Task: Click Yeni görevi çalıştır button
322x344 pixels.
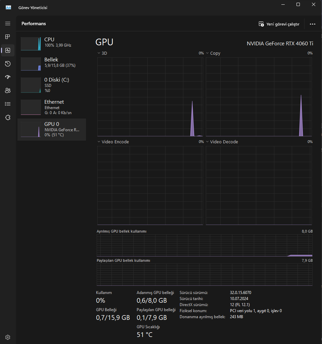Action: click(x=279, y=24)
